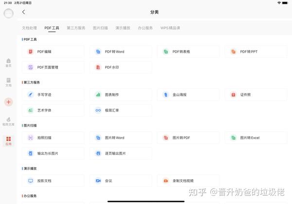
Task: Select the 应用 apps sidebar icon
Action: tap(8, 141)
